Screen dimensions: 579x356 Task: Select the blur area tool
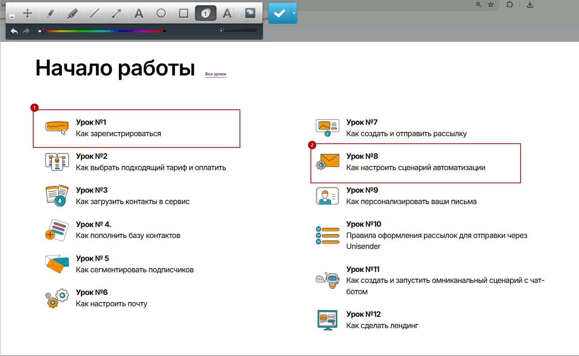pyautogui.click(x=250, y=13)
